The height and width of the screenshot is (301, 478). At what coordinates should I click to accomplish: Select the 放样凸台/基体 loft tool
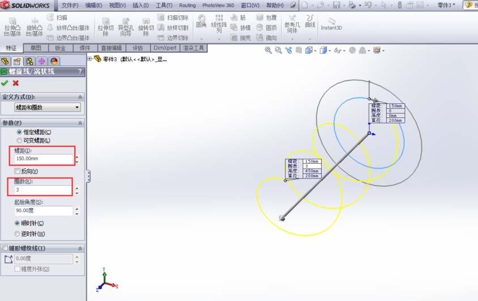(x=69, y=28)
